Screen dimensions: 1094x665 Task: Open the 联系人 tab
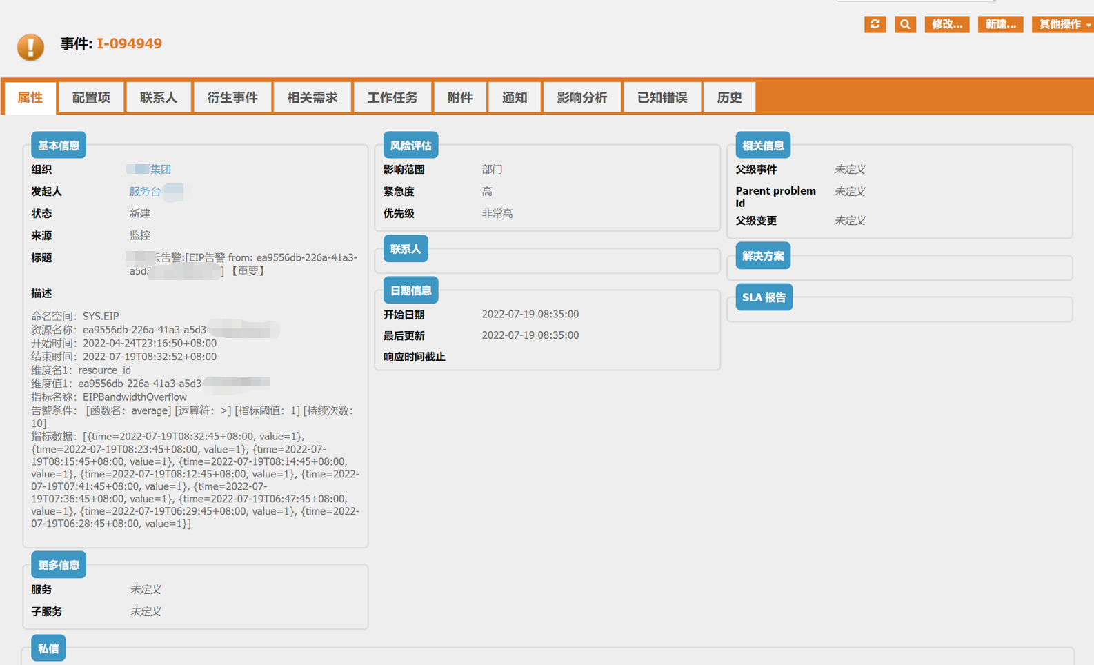click(159, 97)
